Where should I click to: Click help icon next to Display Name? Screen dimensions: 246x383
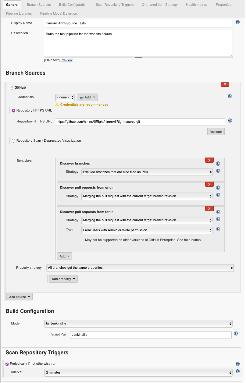coord(237,22)
